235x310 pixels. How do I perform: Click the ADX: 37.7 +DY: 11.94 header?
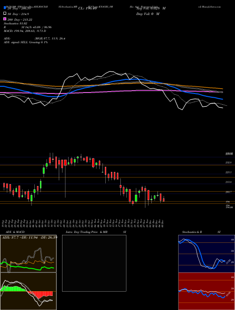click(x=30, y=237)
